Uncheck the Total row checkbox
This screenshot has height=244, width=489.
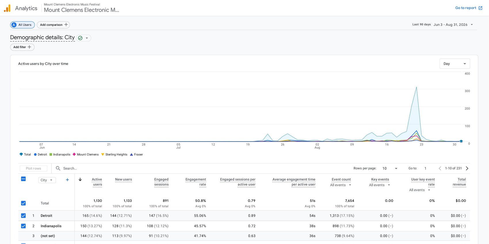(24, 203)
